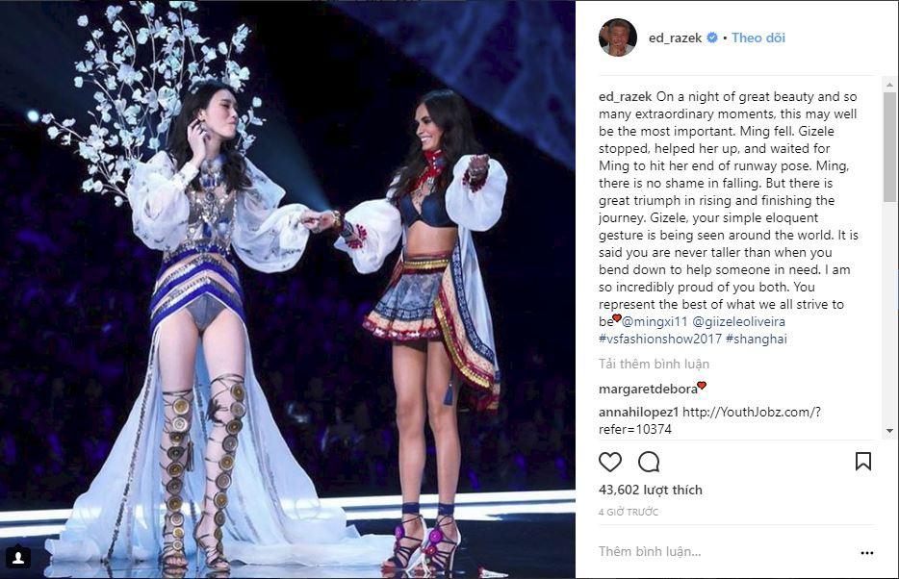899x579 pixels.
Task: Click ed_razek profile avatar
Action: pyautogui.click(x=618, y=38)
